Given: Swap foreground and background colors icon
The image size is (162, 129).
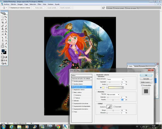Looking at the screenshot, I should [x=6, y=50].
